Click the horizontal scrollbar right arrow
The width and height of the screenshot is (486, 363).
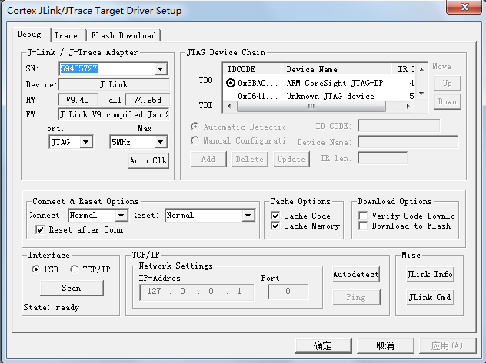coord(408,106)
